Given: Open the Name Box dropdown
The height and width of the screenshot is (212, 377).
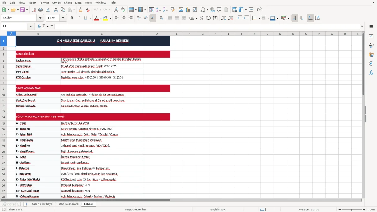Looking at the screenshot, I should click(x=31, y=26).
